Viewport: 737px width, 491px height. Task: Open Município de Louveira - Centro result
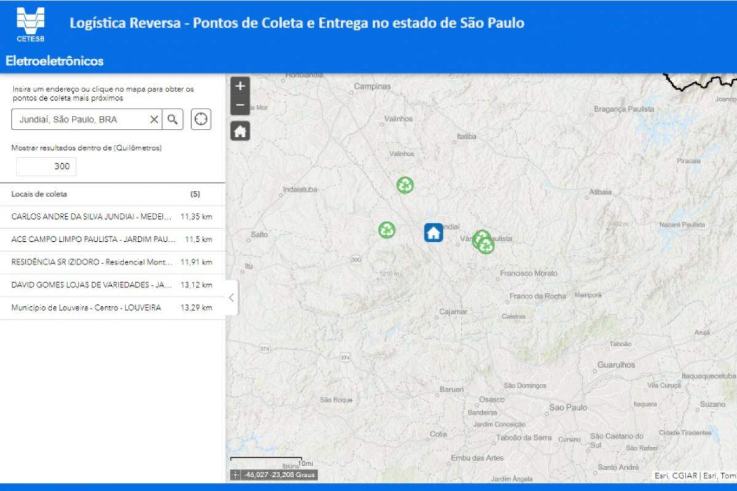tap(112, 307)
